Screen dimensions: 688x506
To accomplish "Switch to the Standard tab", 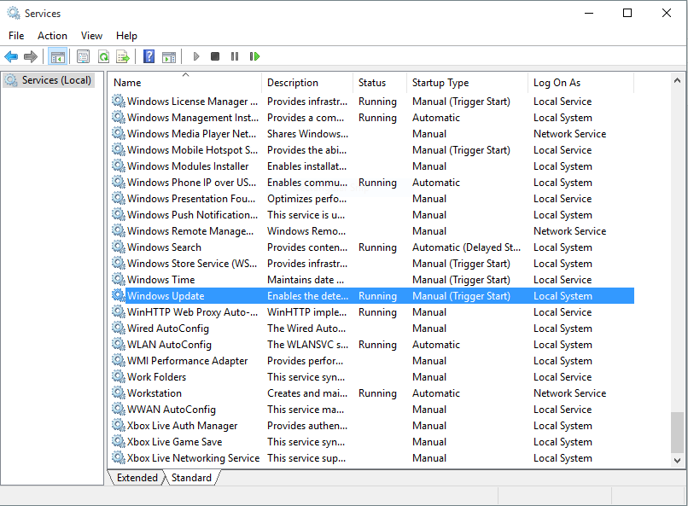I will [x=191, y=478].
